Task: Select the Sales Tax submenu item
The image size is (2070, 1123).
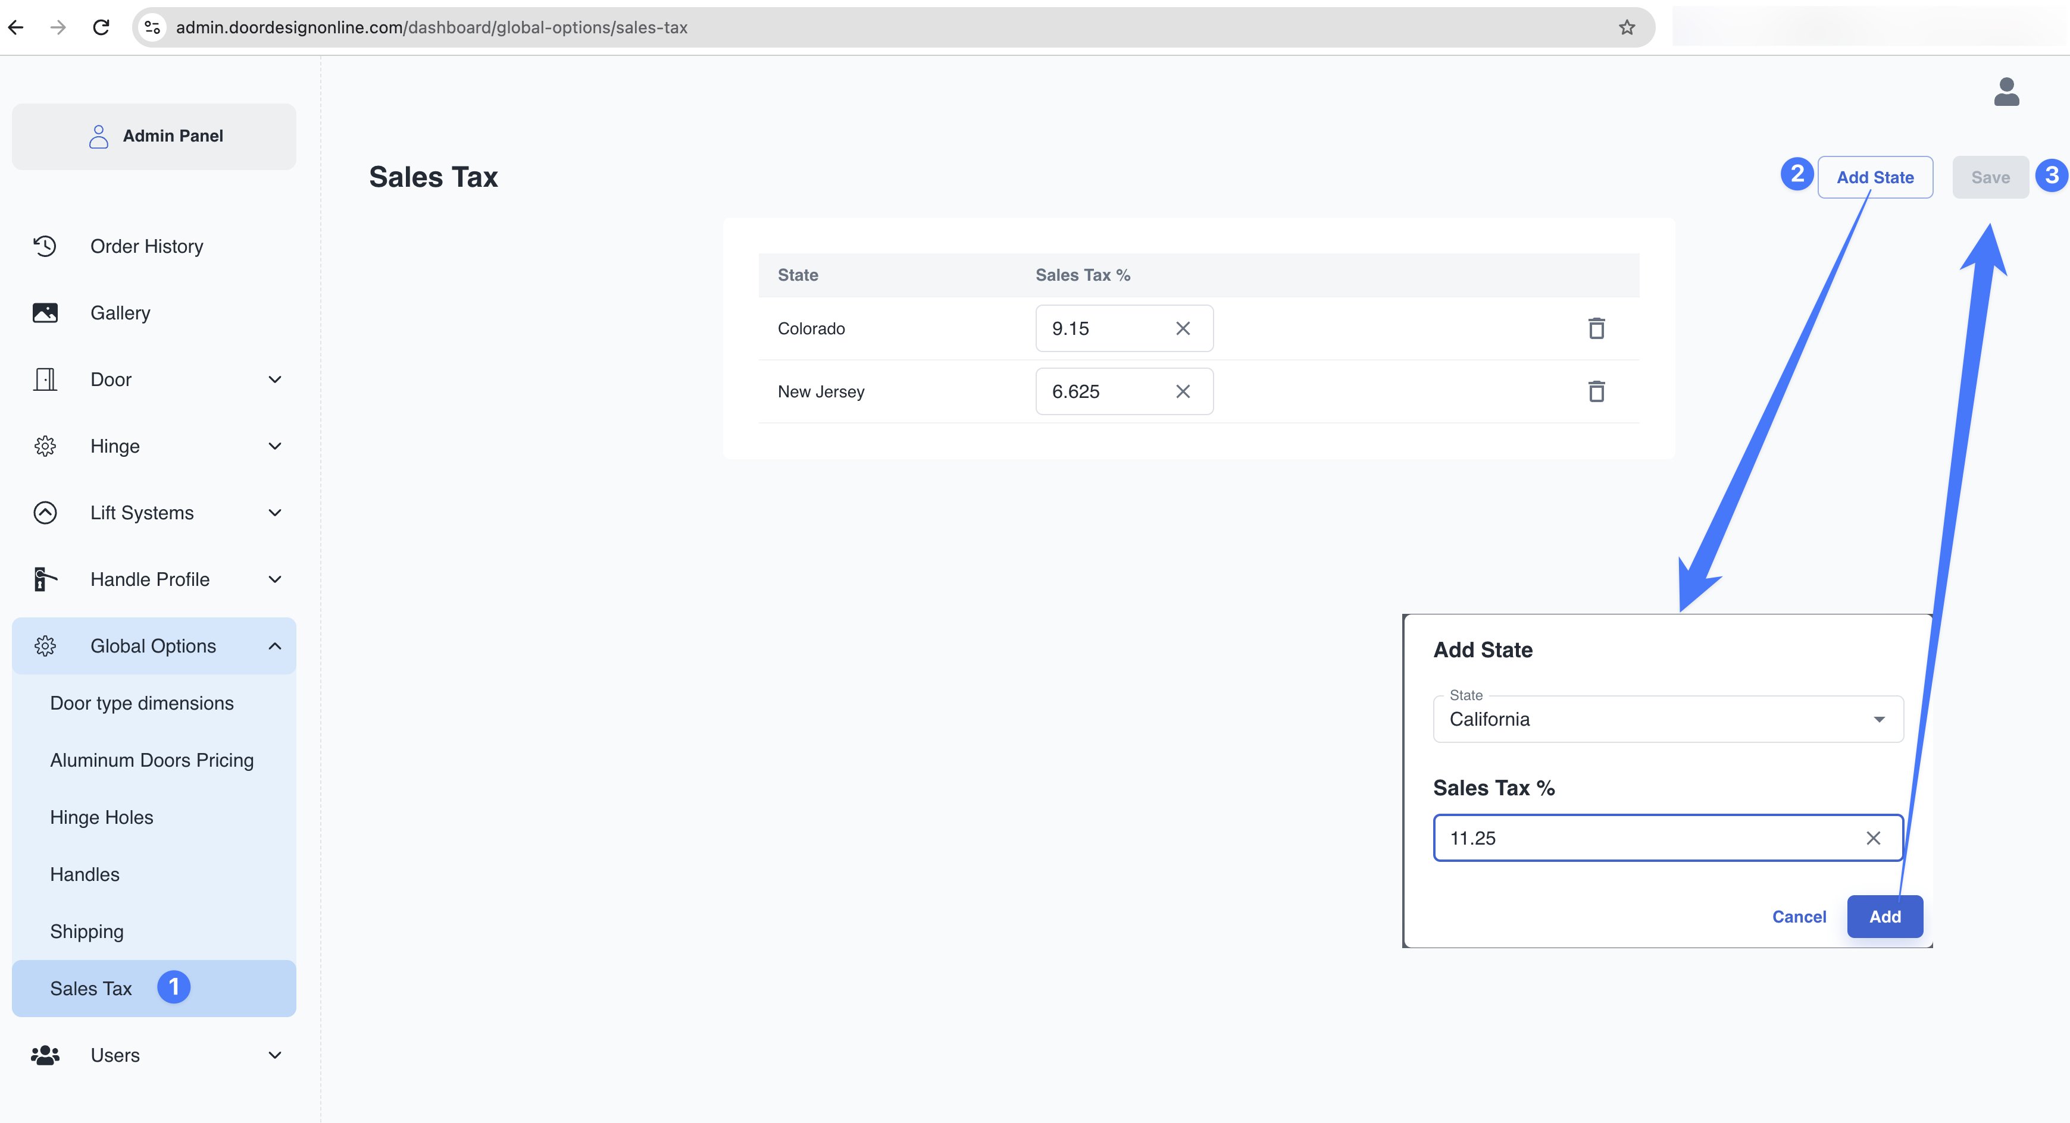Action: 154,988
